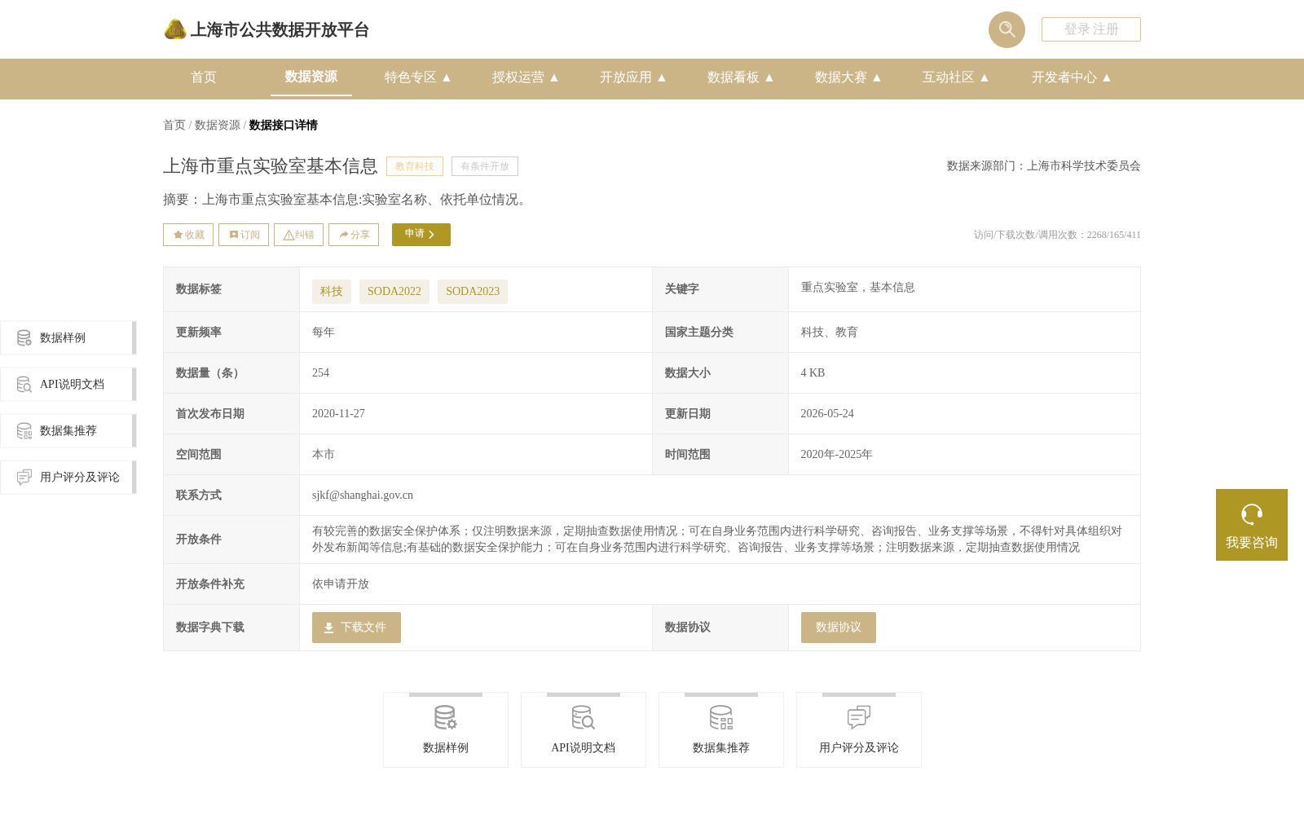
Task: Open API说明文档 in the left sidebar
Action: (x=68, y=385)
